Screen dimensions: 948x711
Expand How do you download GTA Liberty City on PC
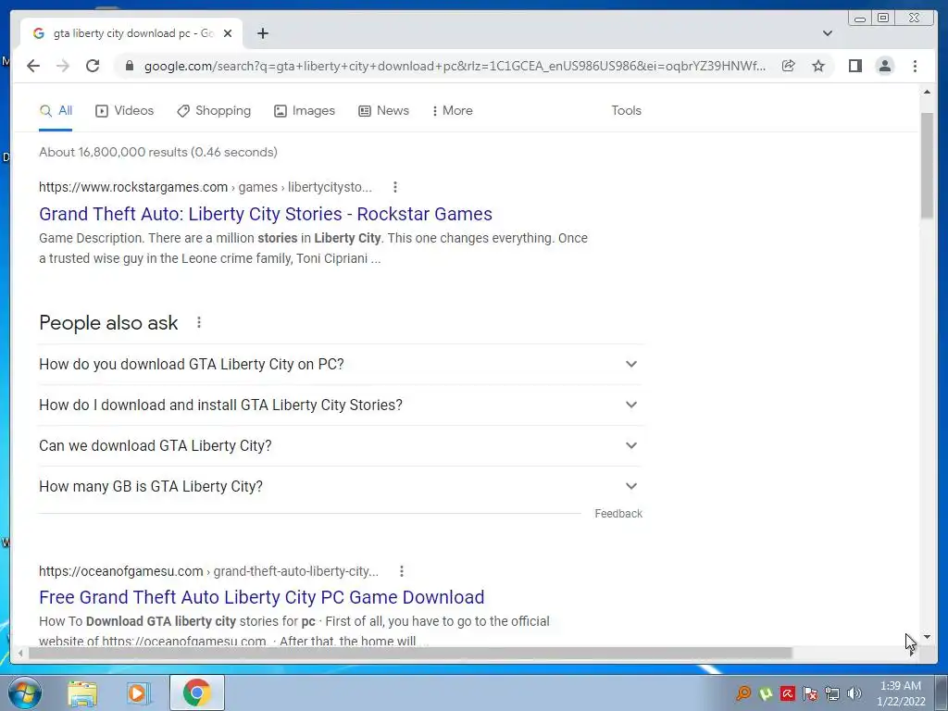coord(341,364)
